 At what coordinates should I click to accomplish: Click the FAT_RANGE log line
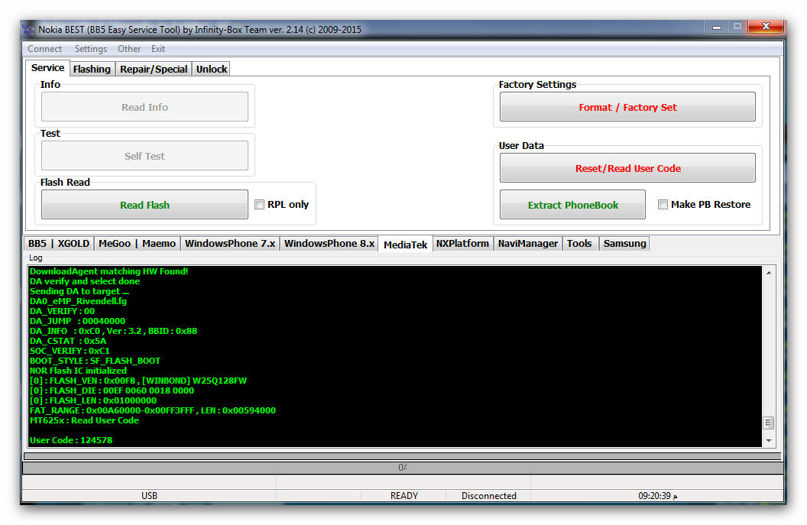(x=153, y=410)
